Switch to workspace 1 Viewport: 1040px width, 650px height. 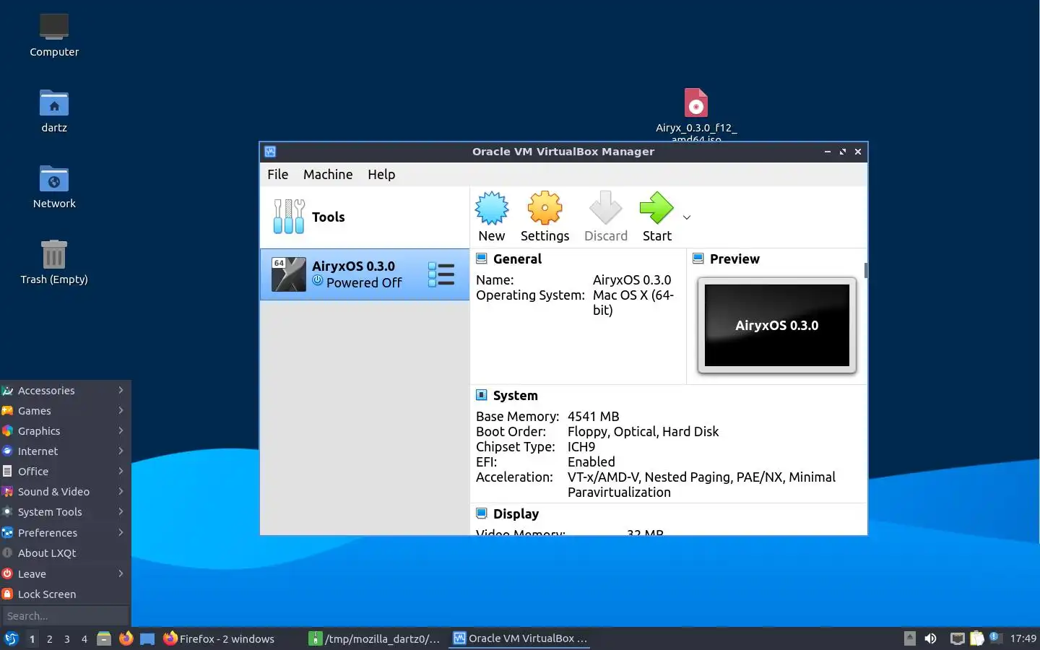click(32, 638)
